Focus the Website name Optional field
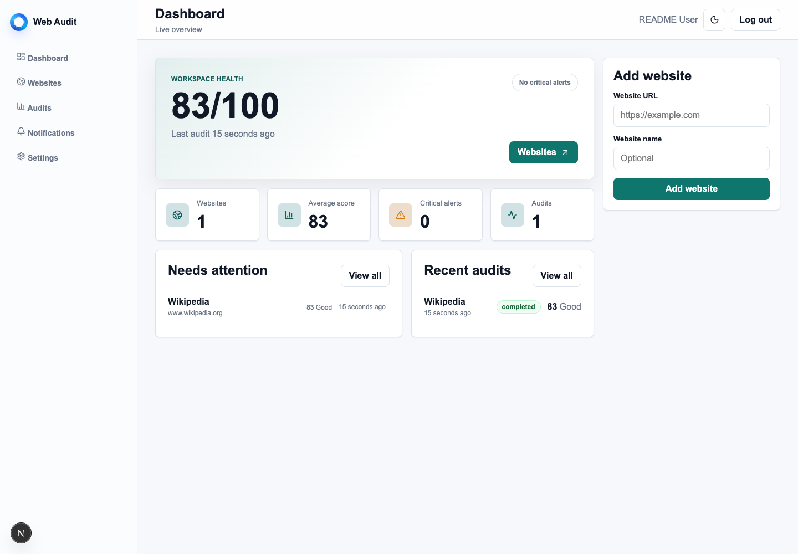 tap(692, 158)
